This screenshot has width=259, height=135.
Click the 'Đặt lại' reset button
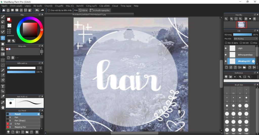[83, 10]
